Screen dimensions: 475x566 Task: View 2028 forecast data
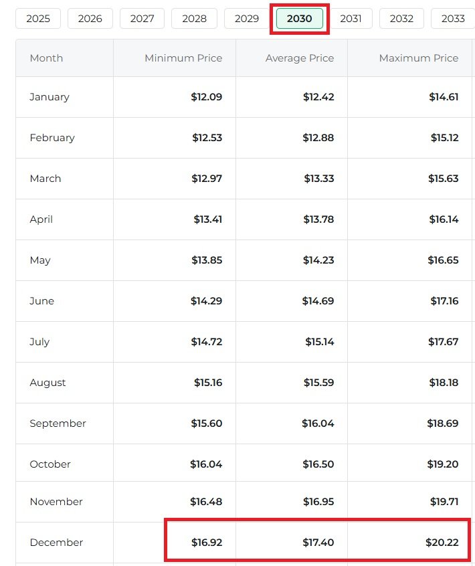point(194,19)
